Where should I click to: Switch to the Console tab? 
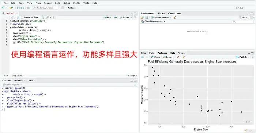point(7,80)
